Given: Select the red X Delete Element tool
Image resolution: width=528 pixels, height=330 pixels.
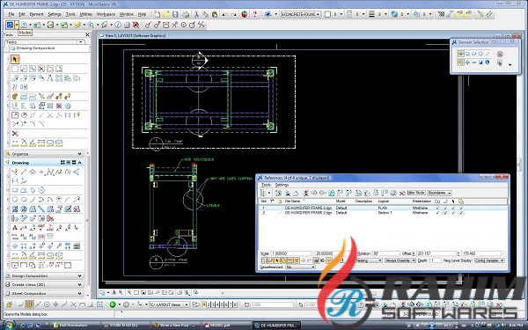Looking at the screenshot, I should (x=15, y=134).
